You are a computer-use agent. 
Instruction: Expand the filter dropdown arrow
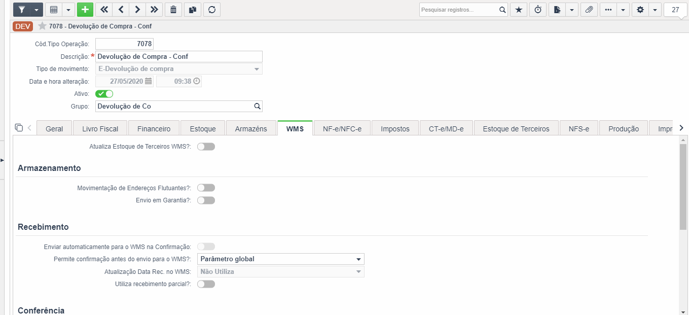coord(36,10)
